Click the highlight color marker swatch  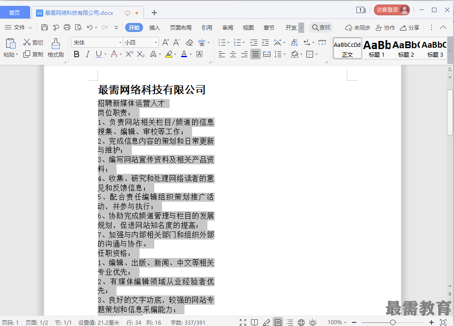[169, 54]
